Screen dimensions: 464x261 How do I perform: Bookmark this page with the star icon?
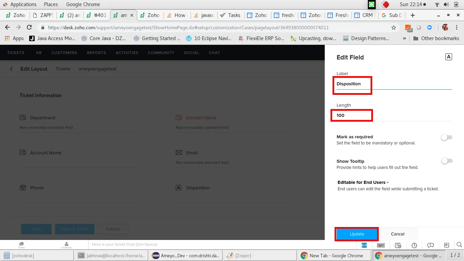coord(394,28)
